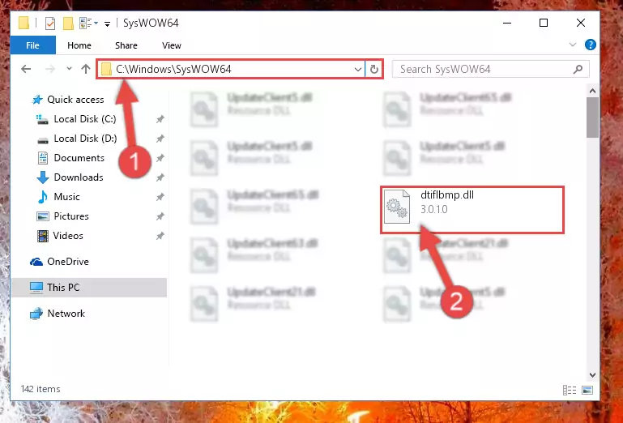Switch to Large icons view in status bar
The height and width of the screenshot is (423, 623).
(x=587, y=391)
